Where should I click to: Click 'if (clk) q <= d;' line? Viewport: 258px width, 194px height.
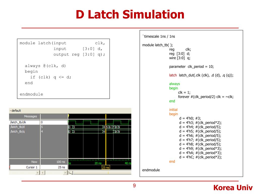pos(50,77)
